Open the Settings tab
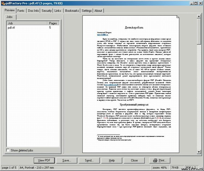 87,11
